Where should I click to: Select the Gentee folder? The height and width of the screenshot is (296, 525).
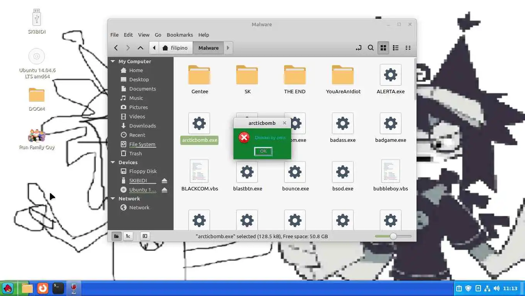200,80
